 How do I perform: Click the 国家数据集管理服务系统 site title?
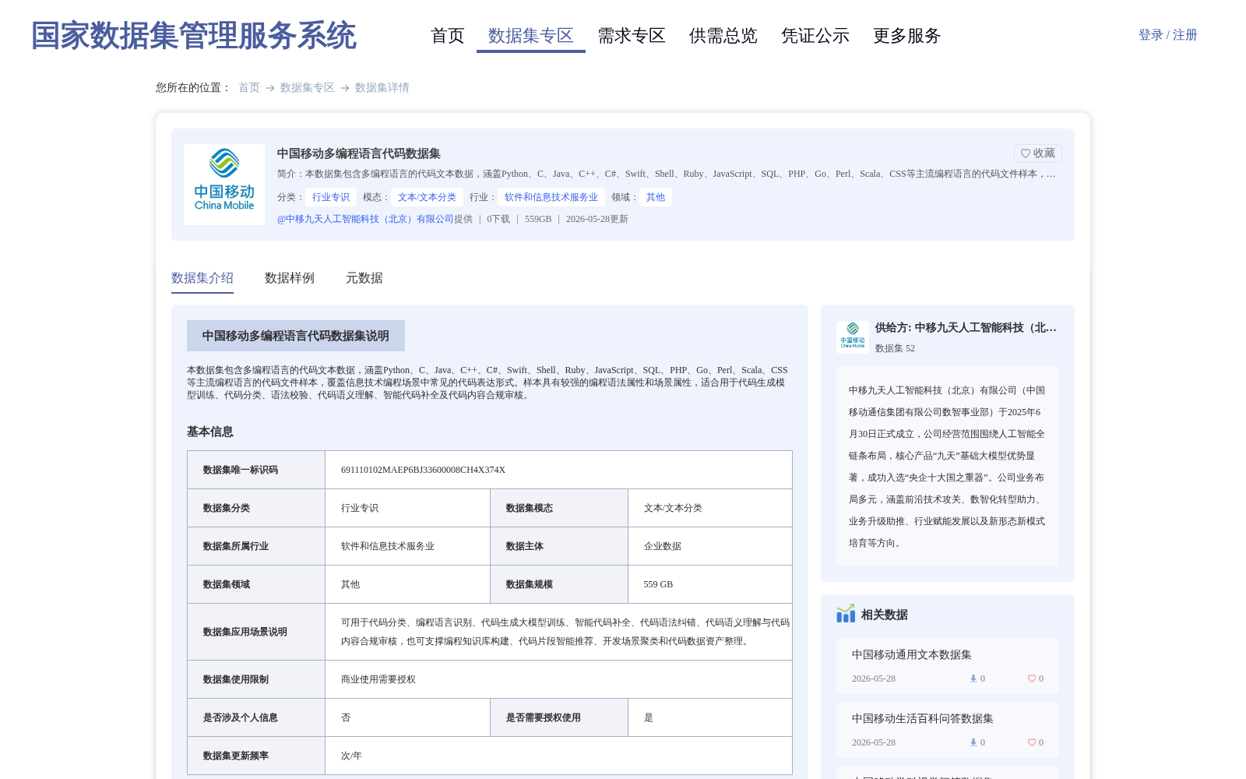tap(194, 36)
